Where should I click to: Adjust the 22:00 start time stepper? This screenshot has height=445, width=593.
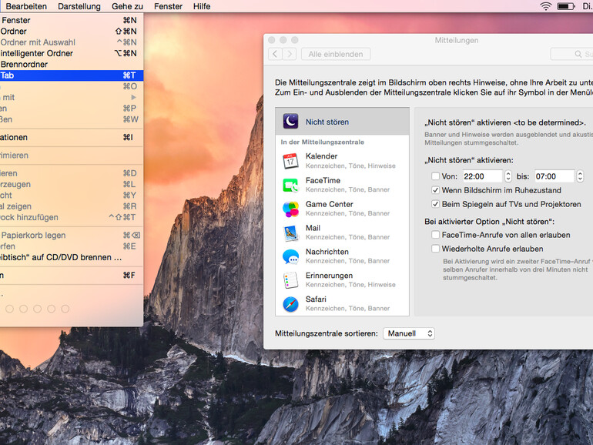(x=508, y=176)
